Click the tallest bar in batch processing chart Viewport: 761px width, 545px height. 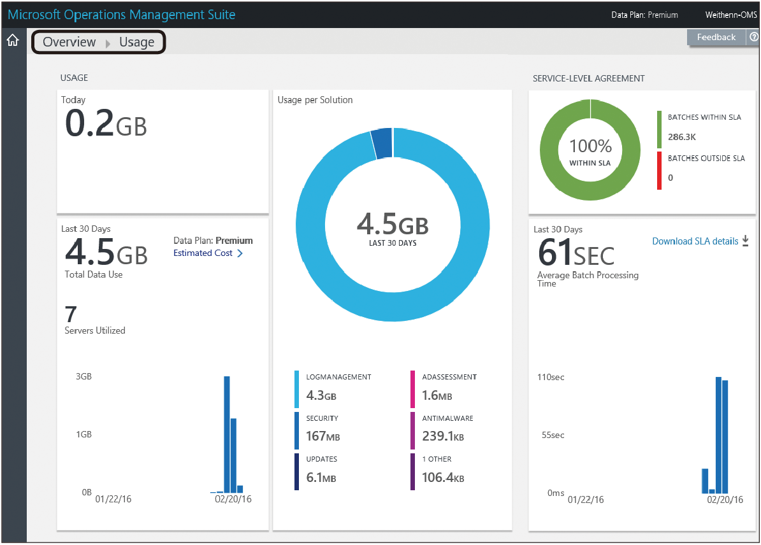718,435
